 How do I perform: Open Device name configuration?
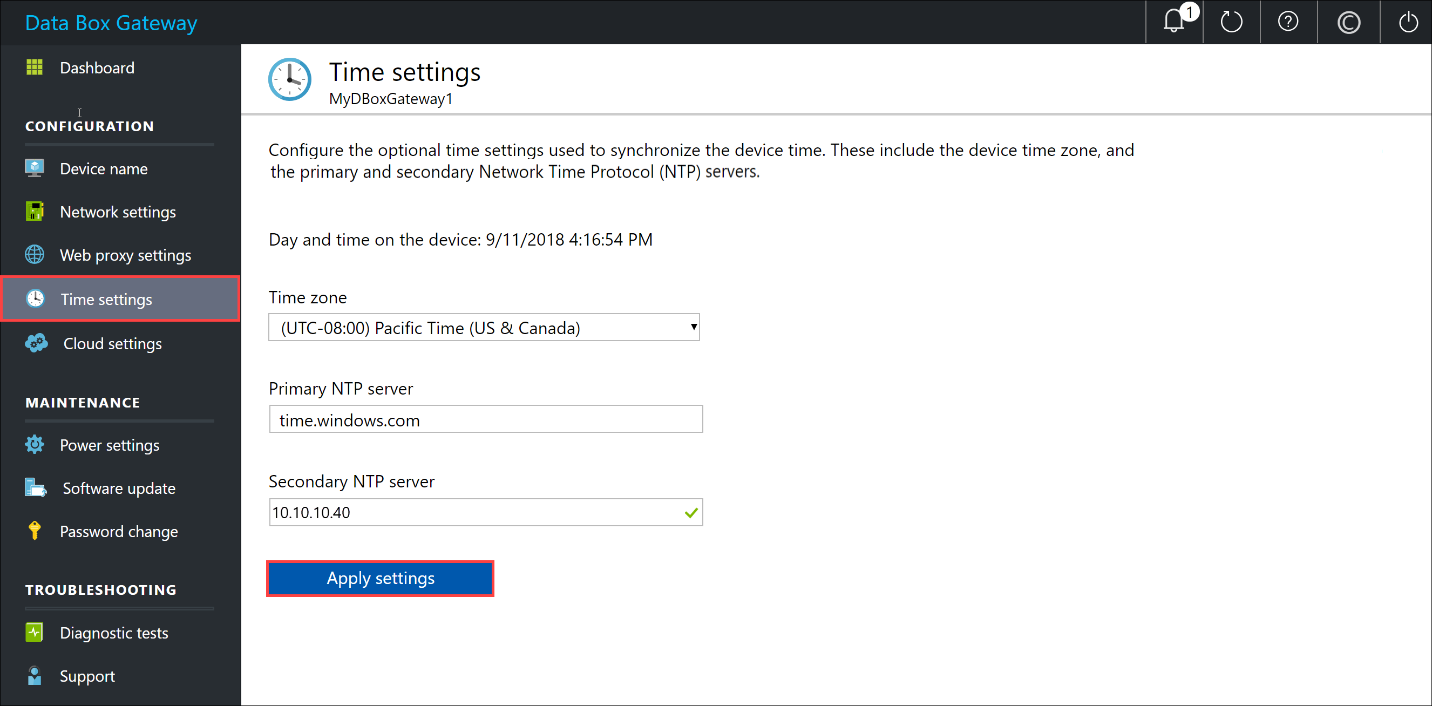click(x=103, y=168)
